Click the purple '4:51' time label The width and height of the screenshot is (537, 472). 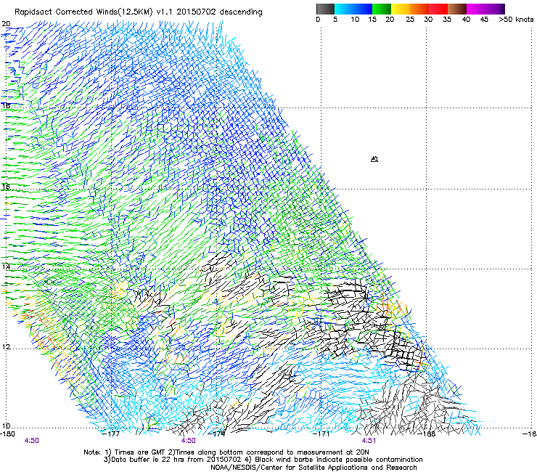pos(369,441)
